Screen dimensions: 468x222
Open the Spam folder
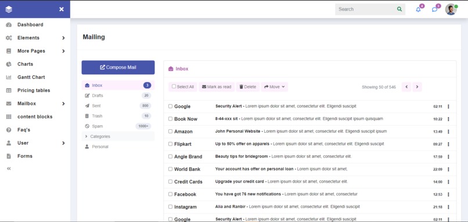(118, 126)
